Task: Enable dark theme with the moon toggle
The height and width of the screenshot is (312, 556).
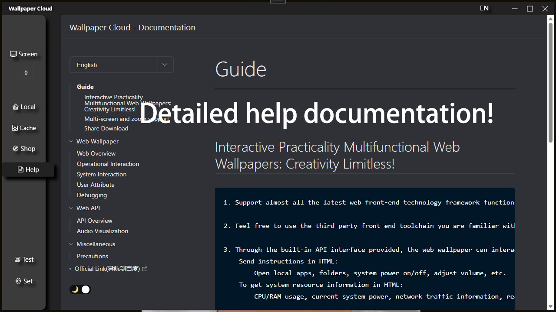Action: [x=75, y=289]
